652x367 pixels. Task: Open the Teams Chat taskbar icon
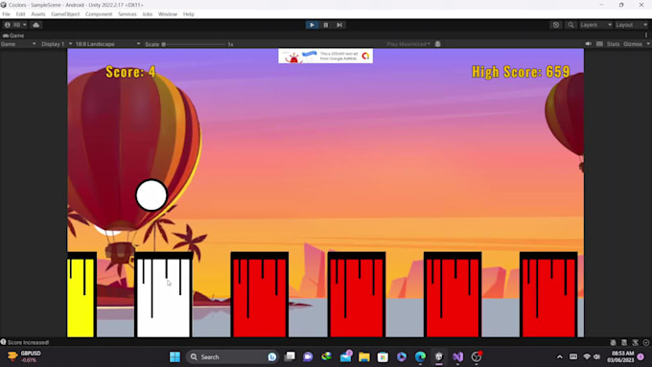click(x=308, y=357)
